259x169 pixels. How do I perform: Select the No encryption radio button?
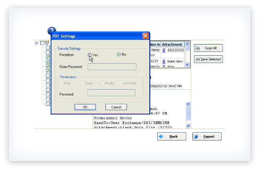(x=119, y=55)
